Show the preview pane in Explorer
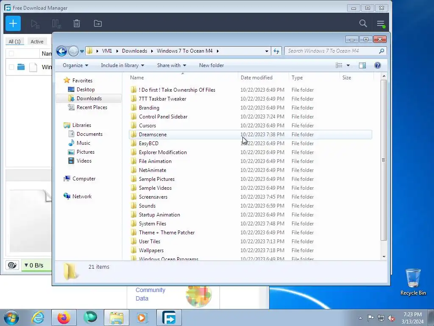The width and height of the screenshot is (434, 326). click(362, 65)
